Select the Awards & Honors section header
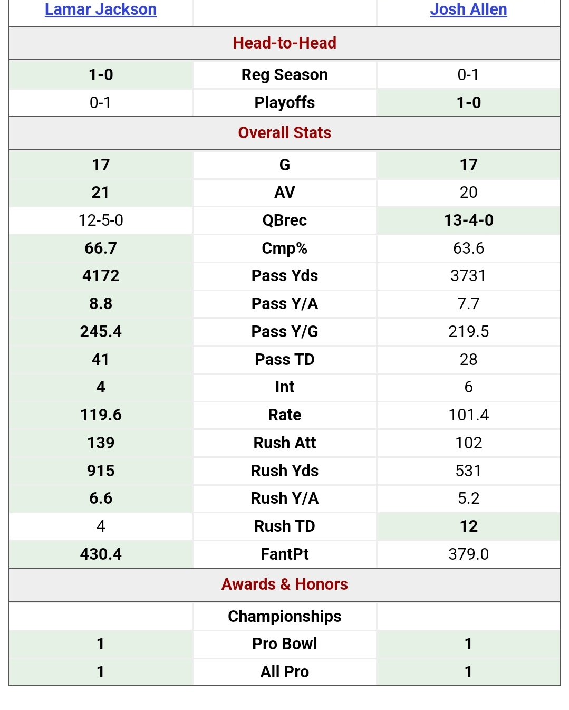569x710 pixels. [285, 584]
